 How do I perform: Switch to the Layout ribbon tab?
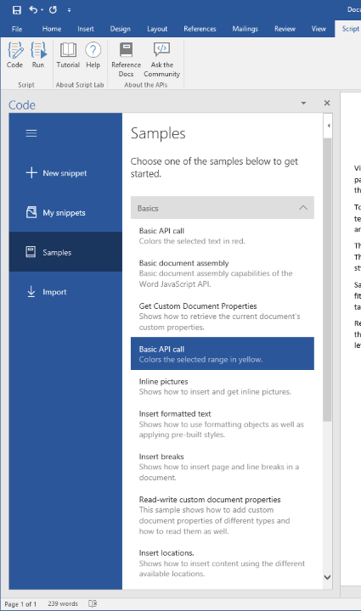pos(157,29)
